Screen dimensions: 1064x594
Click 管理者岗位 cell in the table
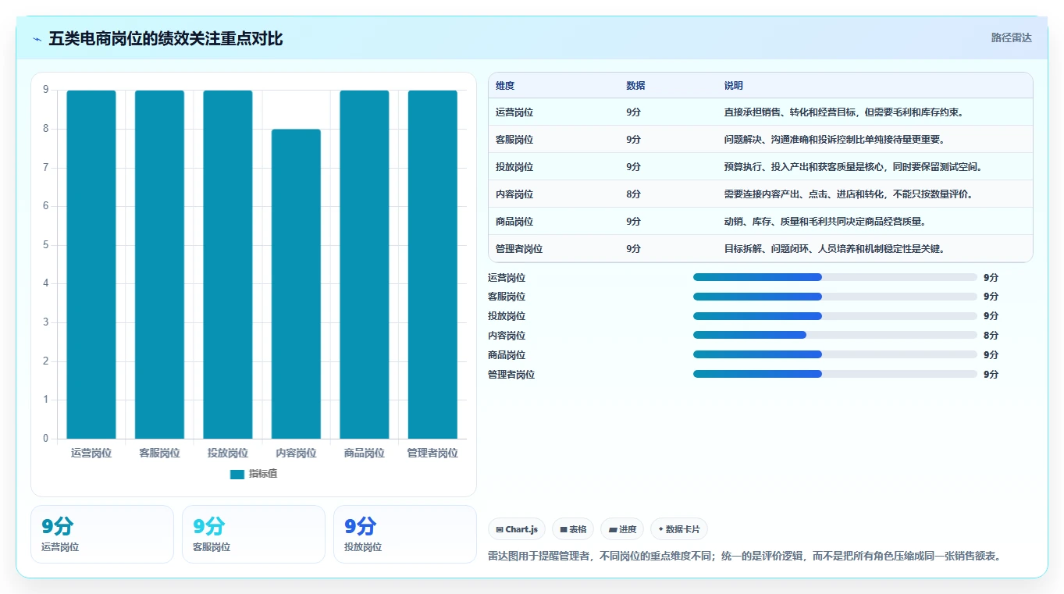point(519,249)
